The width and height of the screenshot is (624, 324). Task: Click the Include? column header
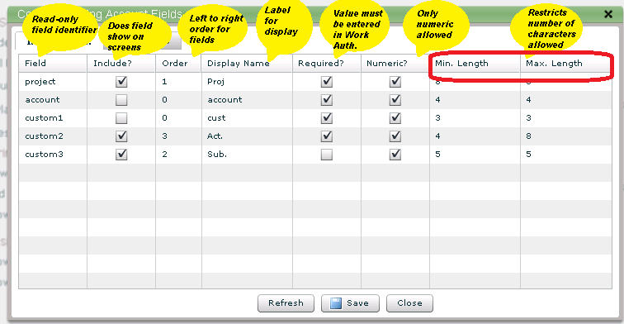point(121,64)
